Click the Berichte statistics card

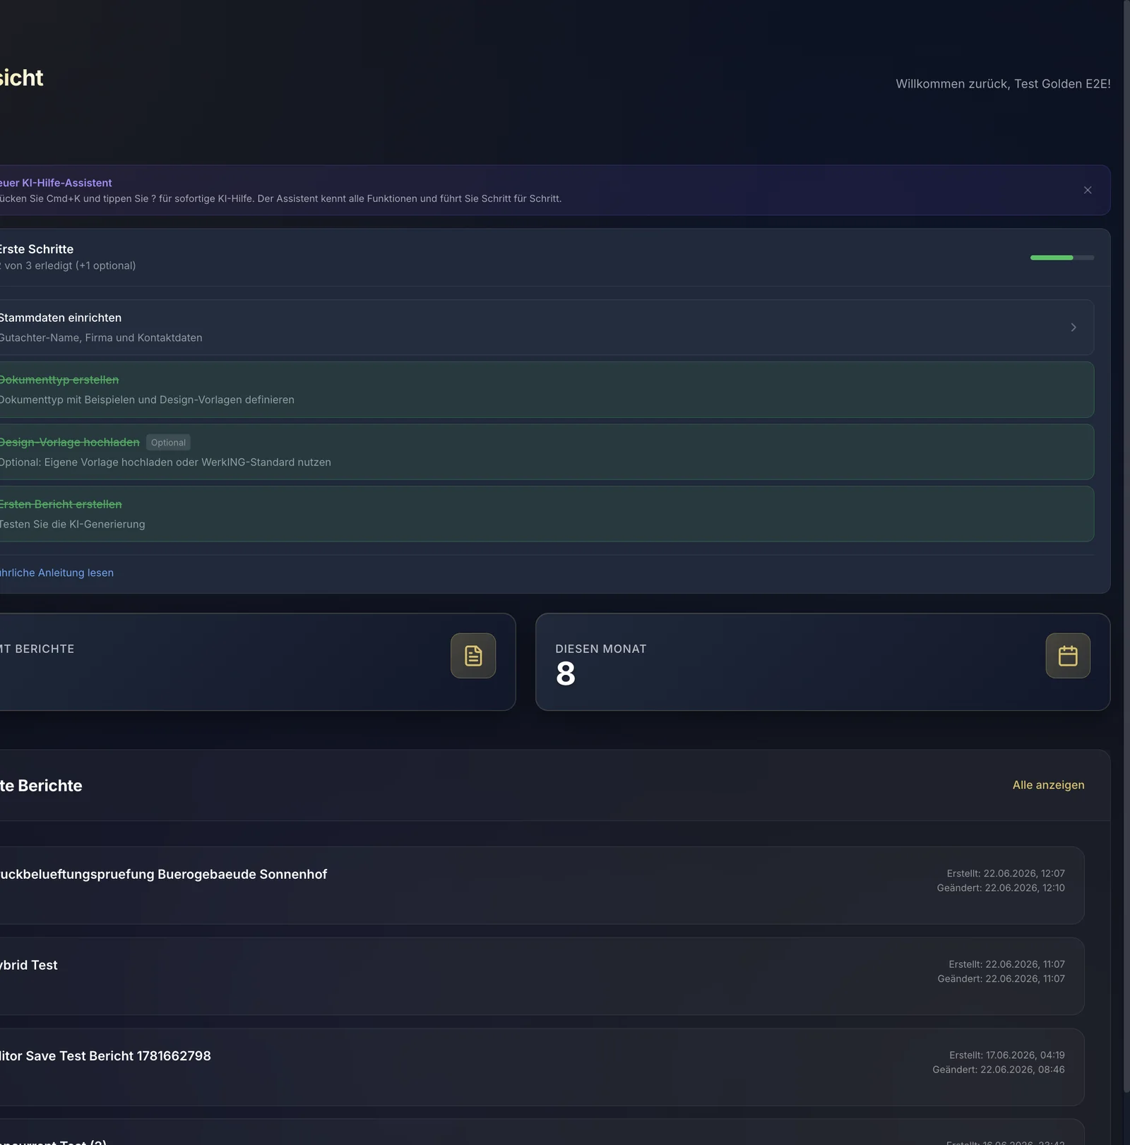[x=256, y=661]
